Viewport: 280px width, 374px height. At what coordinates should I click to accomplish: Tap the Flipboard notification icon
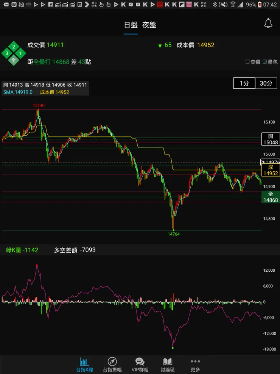coord(182,4)
